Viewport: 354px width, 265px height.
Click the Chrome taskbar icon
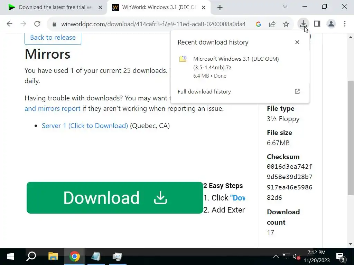(x=75, y=256)
